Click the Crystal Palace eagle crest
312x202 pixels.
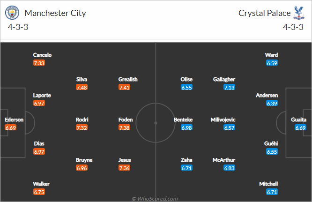coord(299,13)
